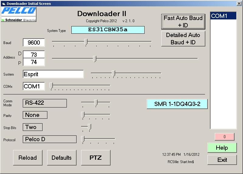This screenshot has width=243, height=174.
Task: Click the RCSfile: Start.frm$ text
Action: (181, 162)
